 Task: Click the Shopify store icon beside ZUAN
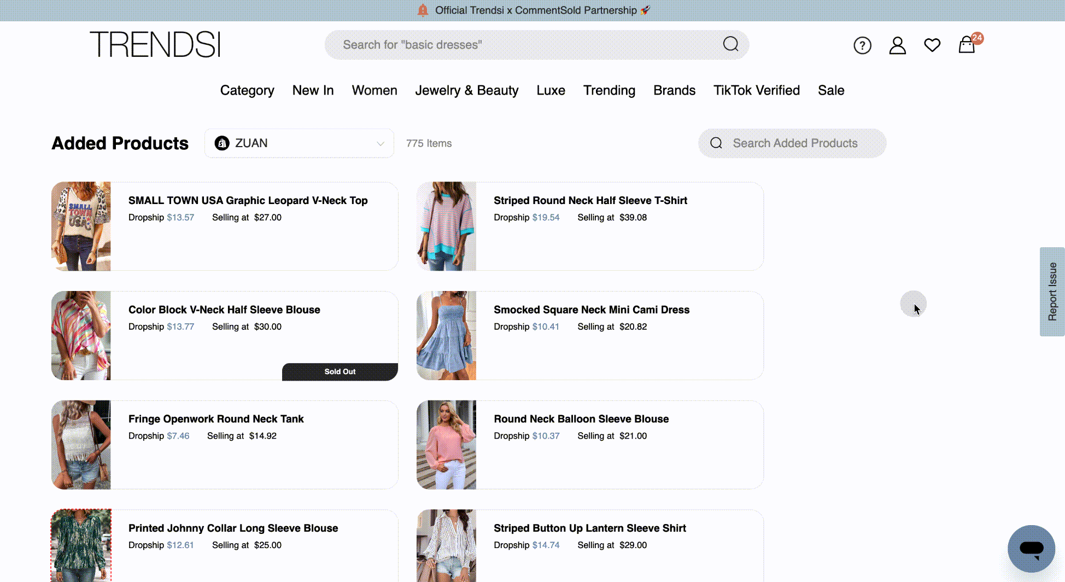[x=222, y=143]
